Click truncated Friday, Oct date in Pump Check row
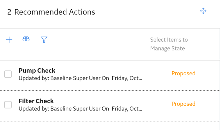Screen dimensions: 220x130 click(127, 78)
